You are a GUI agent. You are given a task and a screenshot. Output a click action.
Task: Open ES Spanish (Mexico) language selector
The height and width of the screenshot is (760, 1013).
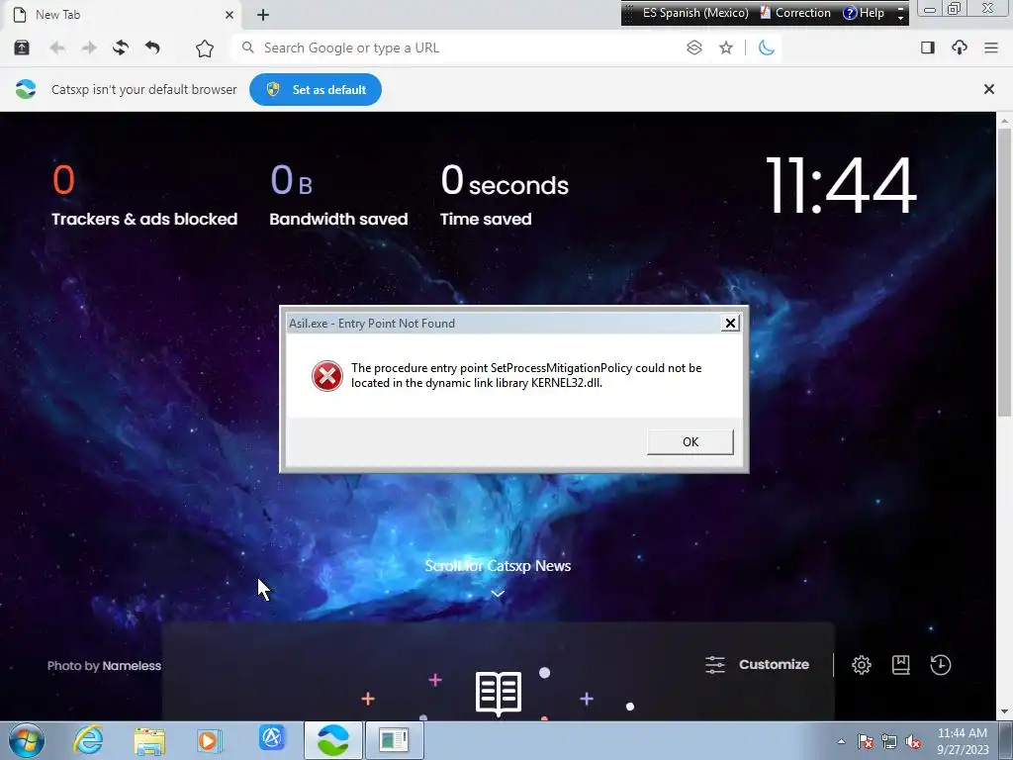point(694,13)
